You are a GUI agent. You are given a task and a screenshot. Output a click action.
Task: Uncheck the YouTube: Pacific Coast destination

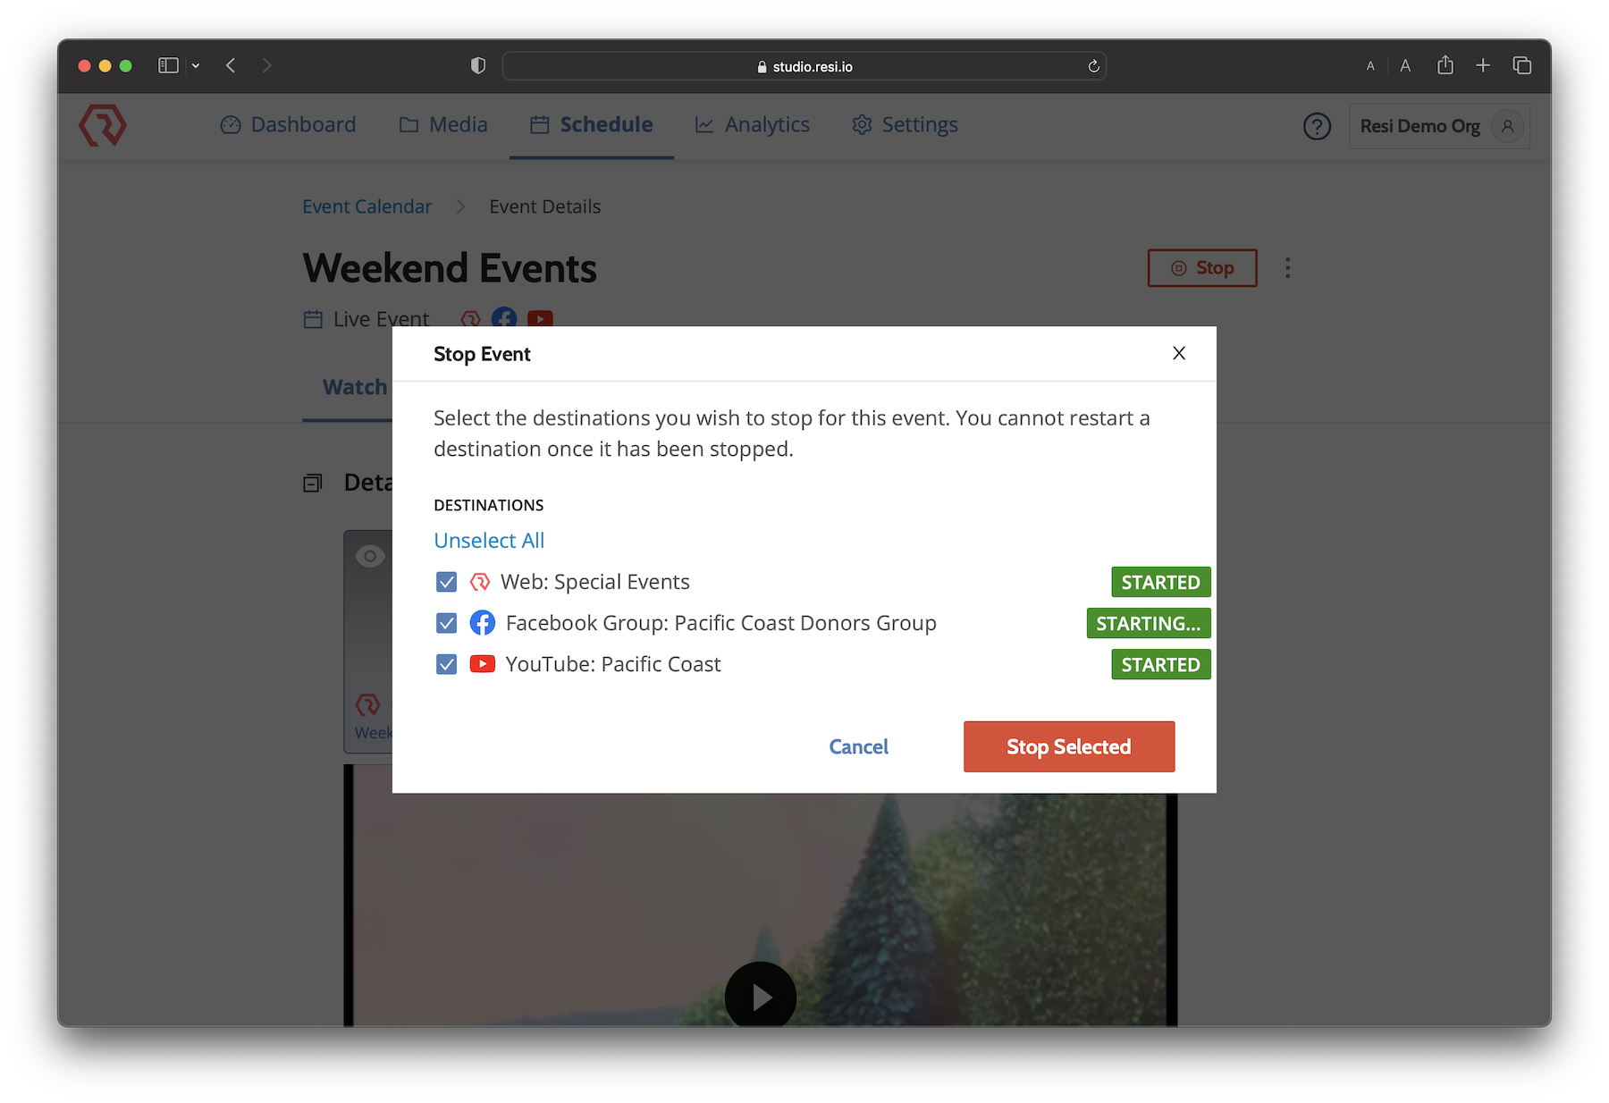click(446, 664)
